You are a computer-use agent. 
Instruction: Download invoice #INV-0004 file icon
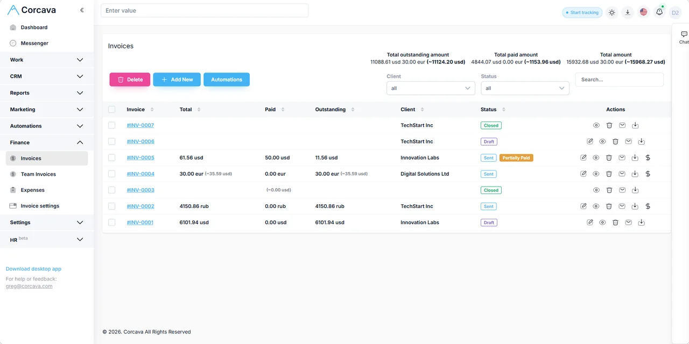click(635, 174)
